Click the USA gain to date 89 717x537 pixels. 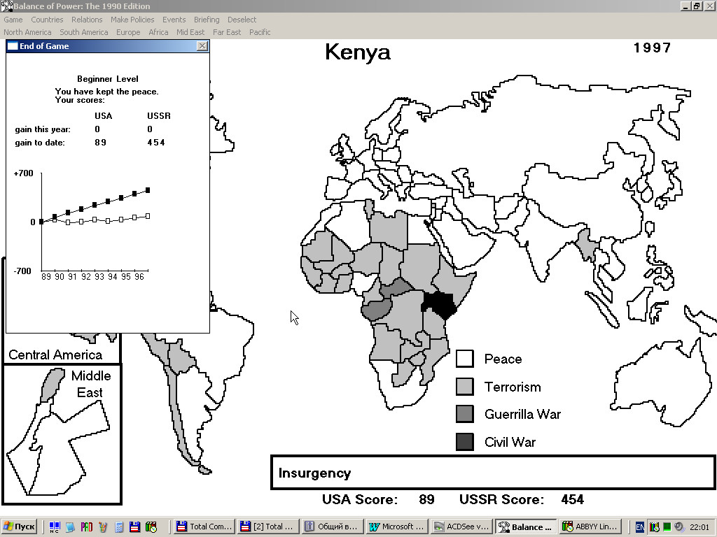click(x=101, y=143)
